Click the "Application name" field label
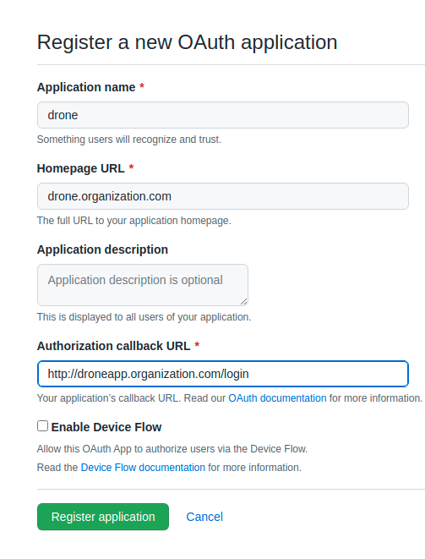 coord(86,87)
